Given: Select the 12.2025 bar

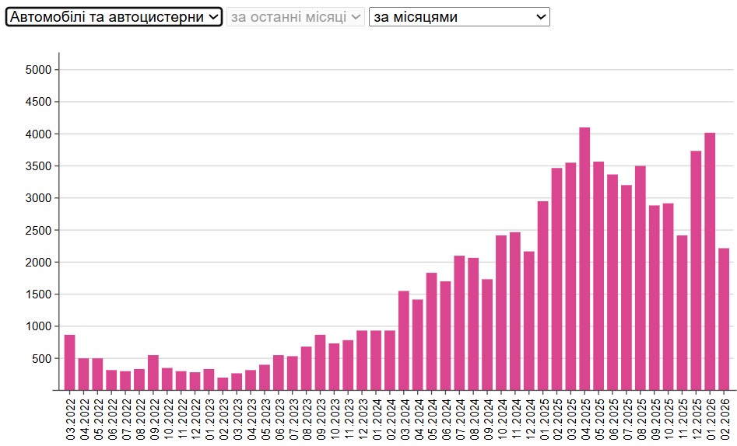Looking at the screenshot, I should click(x=696, y=270).
